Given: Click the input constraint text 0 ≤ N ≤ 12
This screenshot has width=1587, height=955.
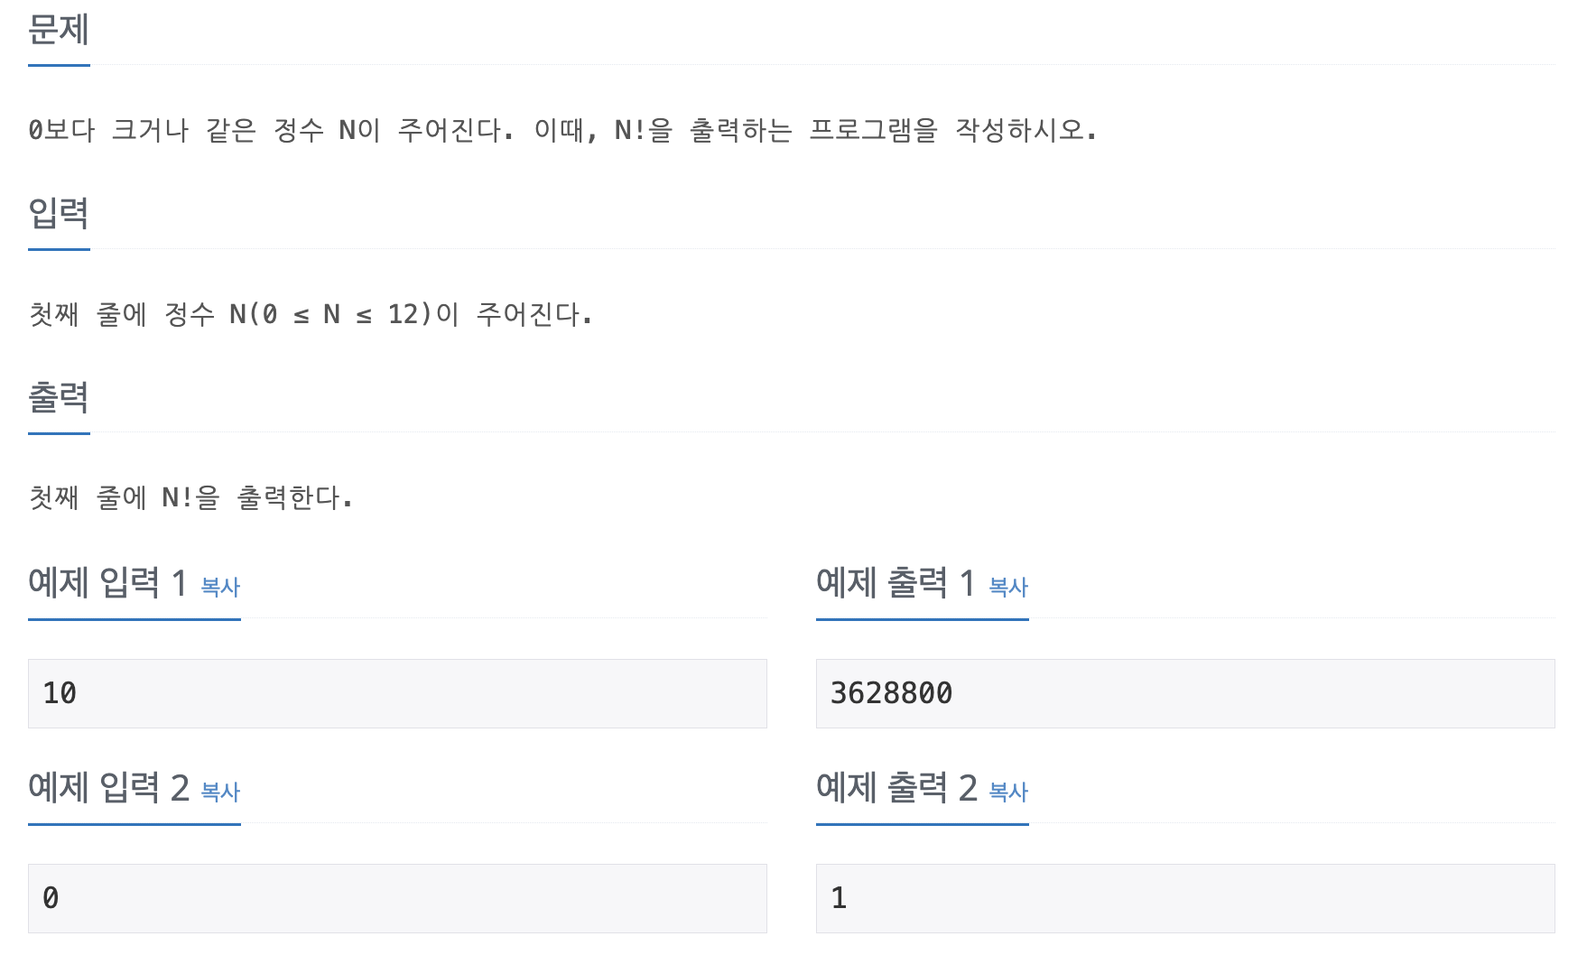Looking at the screenshot, I should (x=311, y=315).
